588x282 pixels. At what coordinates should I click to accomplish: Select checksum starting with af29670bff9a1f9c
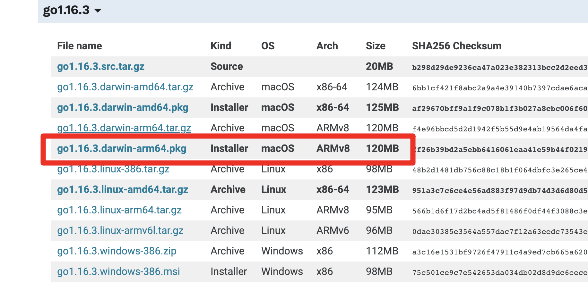[500, 108]
